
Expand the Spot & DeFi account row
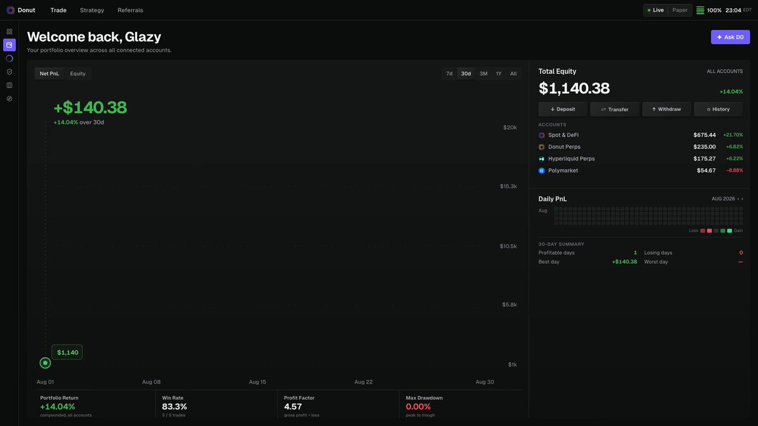tap(641, 135)
